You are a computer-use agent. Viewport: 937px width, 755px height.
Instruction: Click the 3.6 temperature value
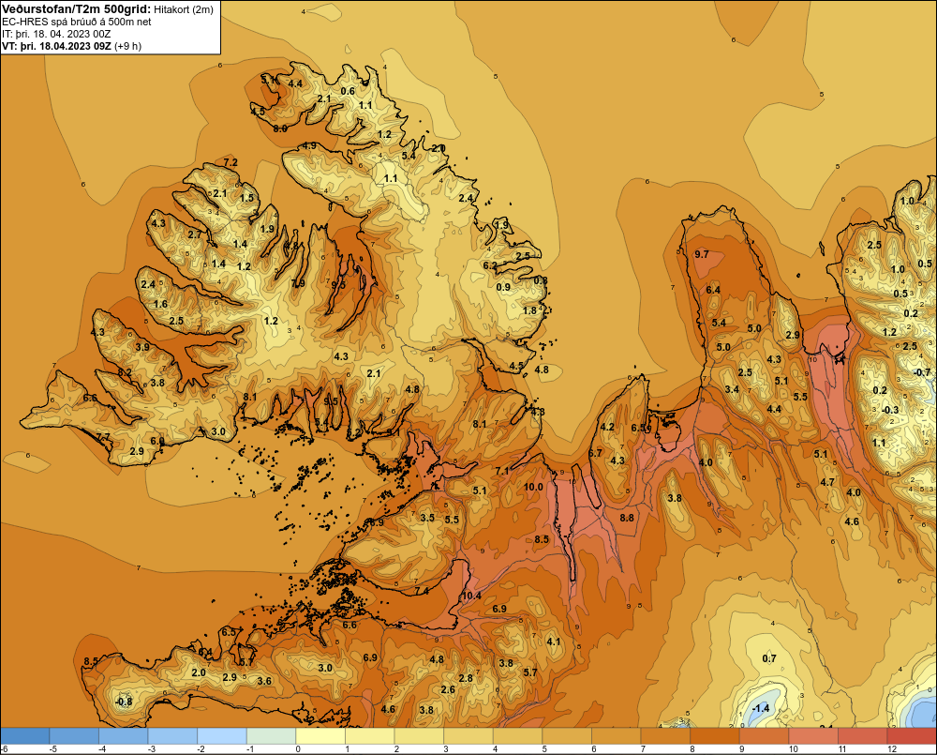tap(265, 681)
